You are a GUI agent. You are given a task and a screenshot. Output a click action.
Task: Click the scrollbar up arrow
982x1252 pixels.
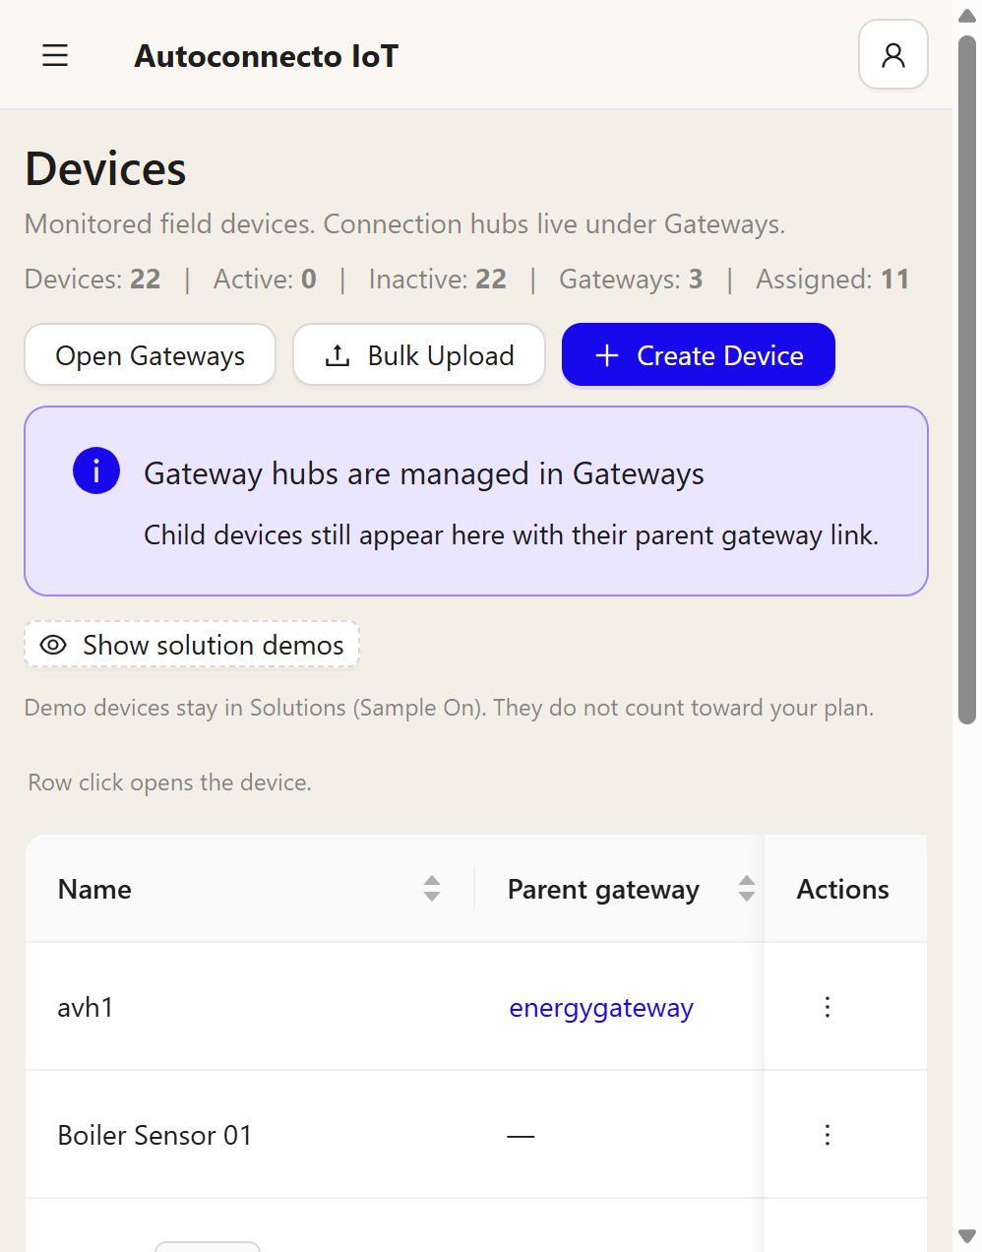[967, 16]
